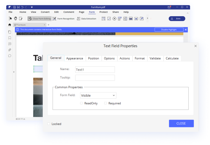This screenshot has height=145, width=210.
Task: Open the Page menu
Action: coord(81,12)
